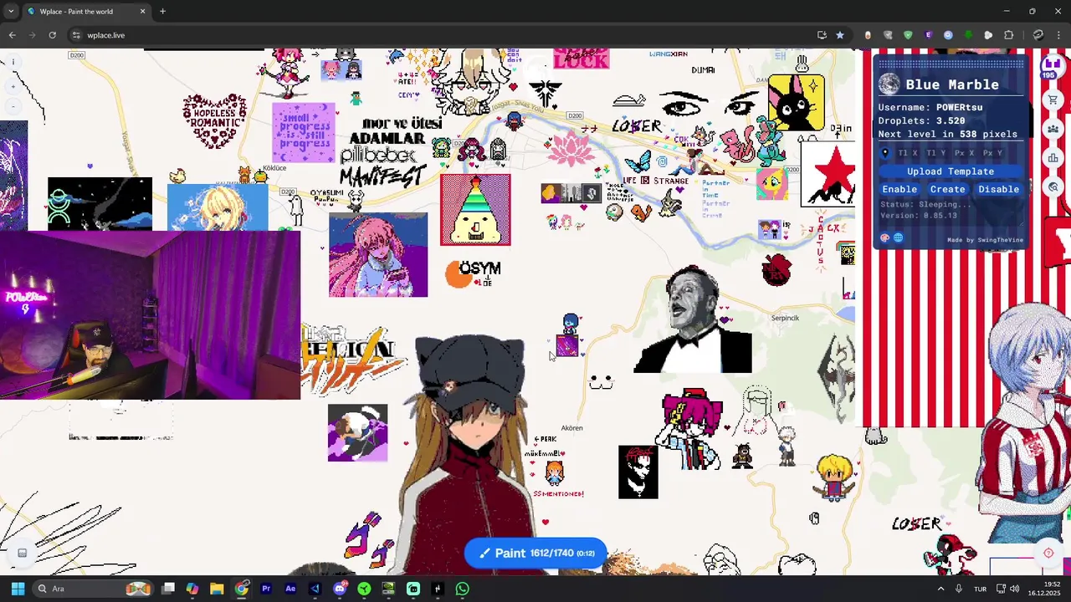
Task: Click Enable in Blue Marble panel
Action: click(x=899, y=189)
